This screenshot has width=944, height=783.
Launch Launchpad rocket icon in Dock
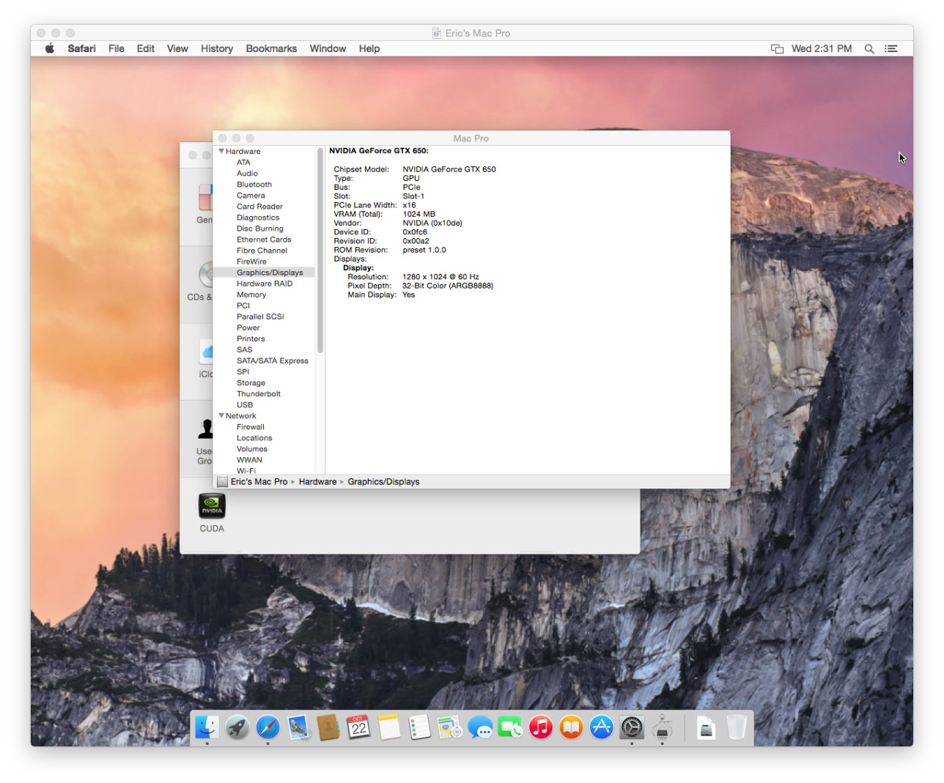coord(237,727)
